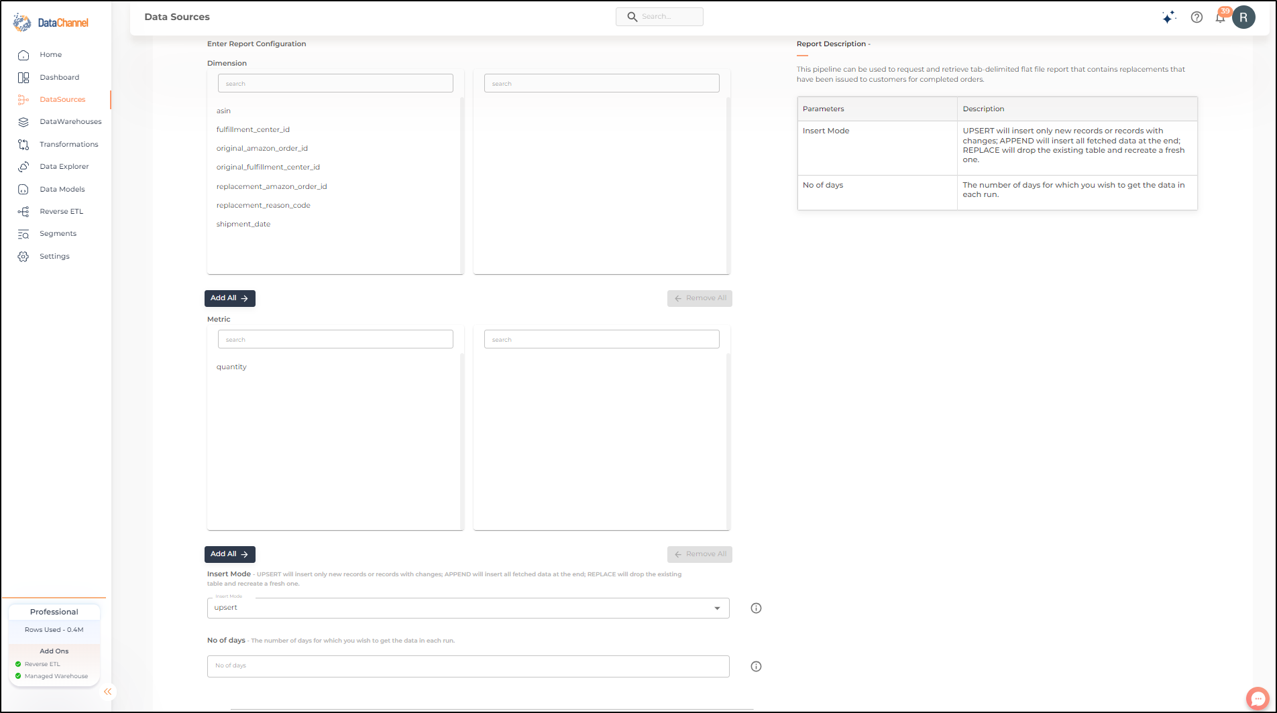This screenshot has width=1277, height=713.
Task: Click the Data Explorer sidebar icon
Action: pyautogui.click(x=23, y=167)
